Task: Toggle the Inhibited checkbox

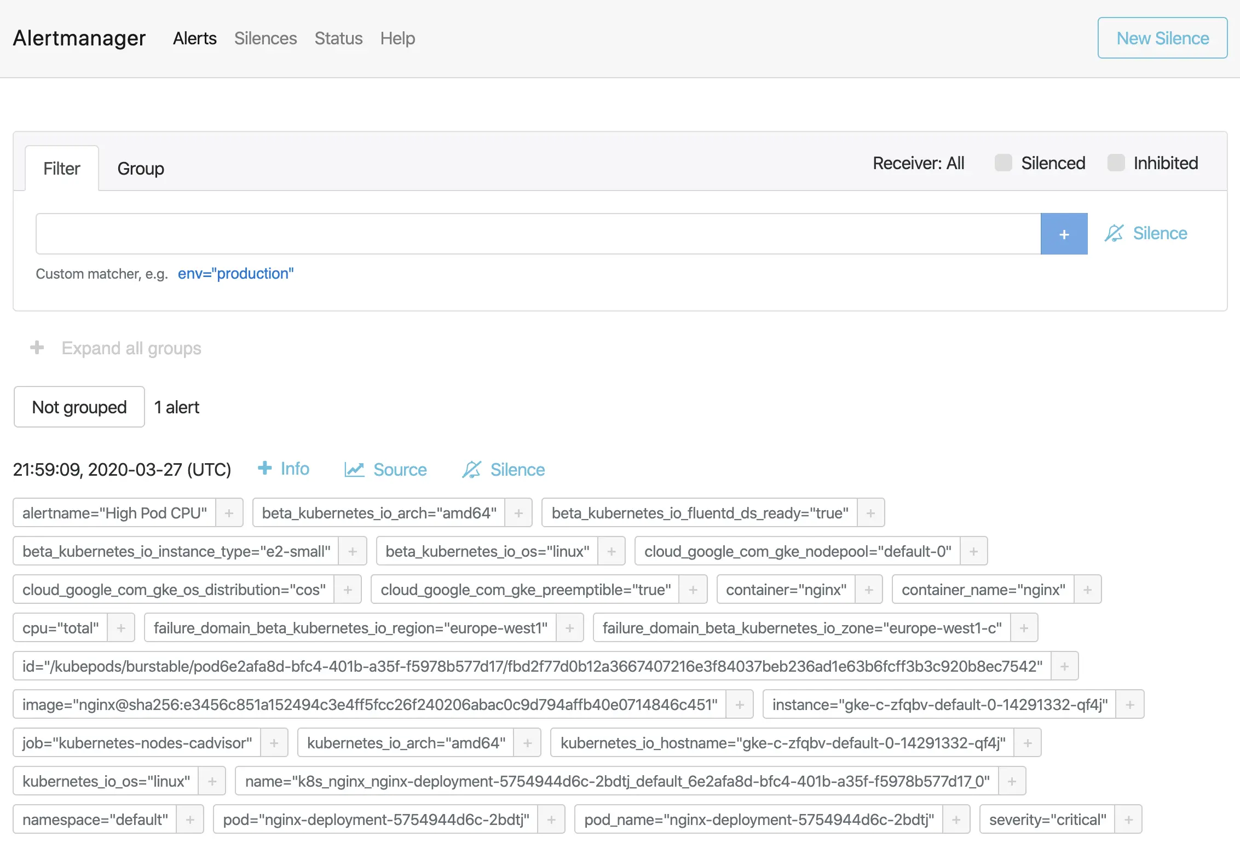Action: pyautogui.click(x=1116, y=163)
